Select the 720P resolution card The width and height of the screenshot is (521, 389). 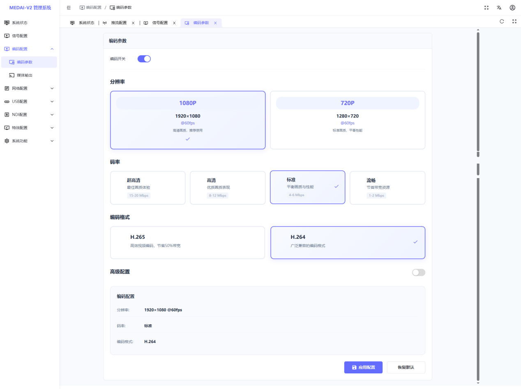(x=348, y=120)
